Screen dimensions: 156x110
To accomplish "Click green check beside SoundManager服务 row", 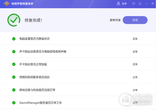I will (14, 103).
